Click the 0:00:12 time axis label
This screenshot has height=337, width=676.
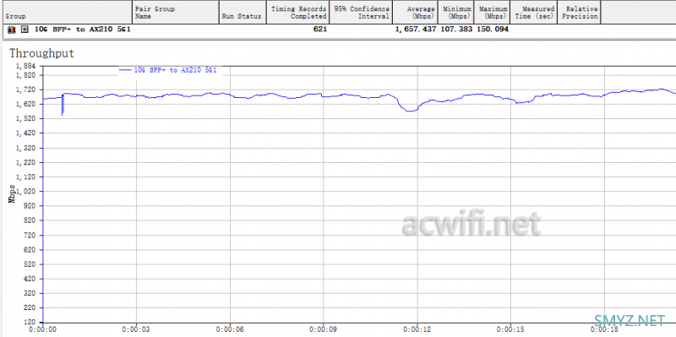[x=417, y=329]
